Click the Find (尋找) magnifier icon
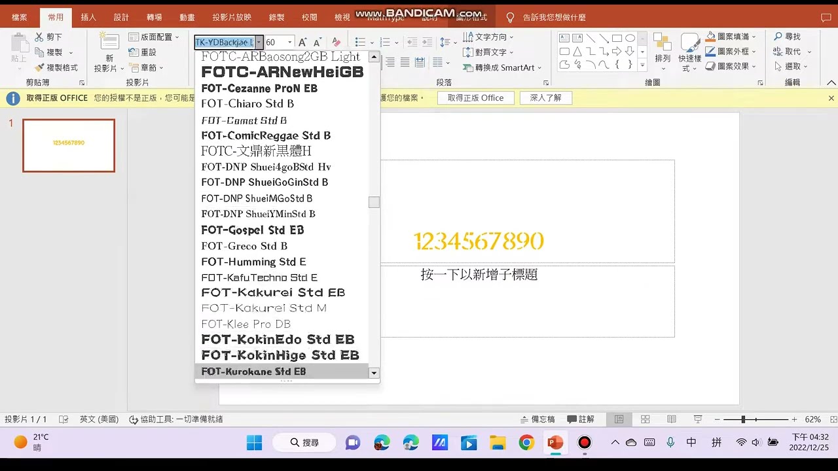The image size is (838, 471). pyautogui.click(x=778, y=37)
